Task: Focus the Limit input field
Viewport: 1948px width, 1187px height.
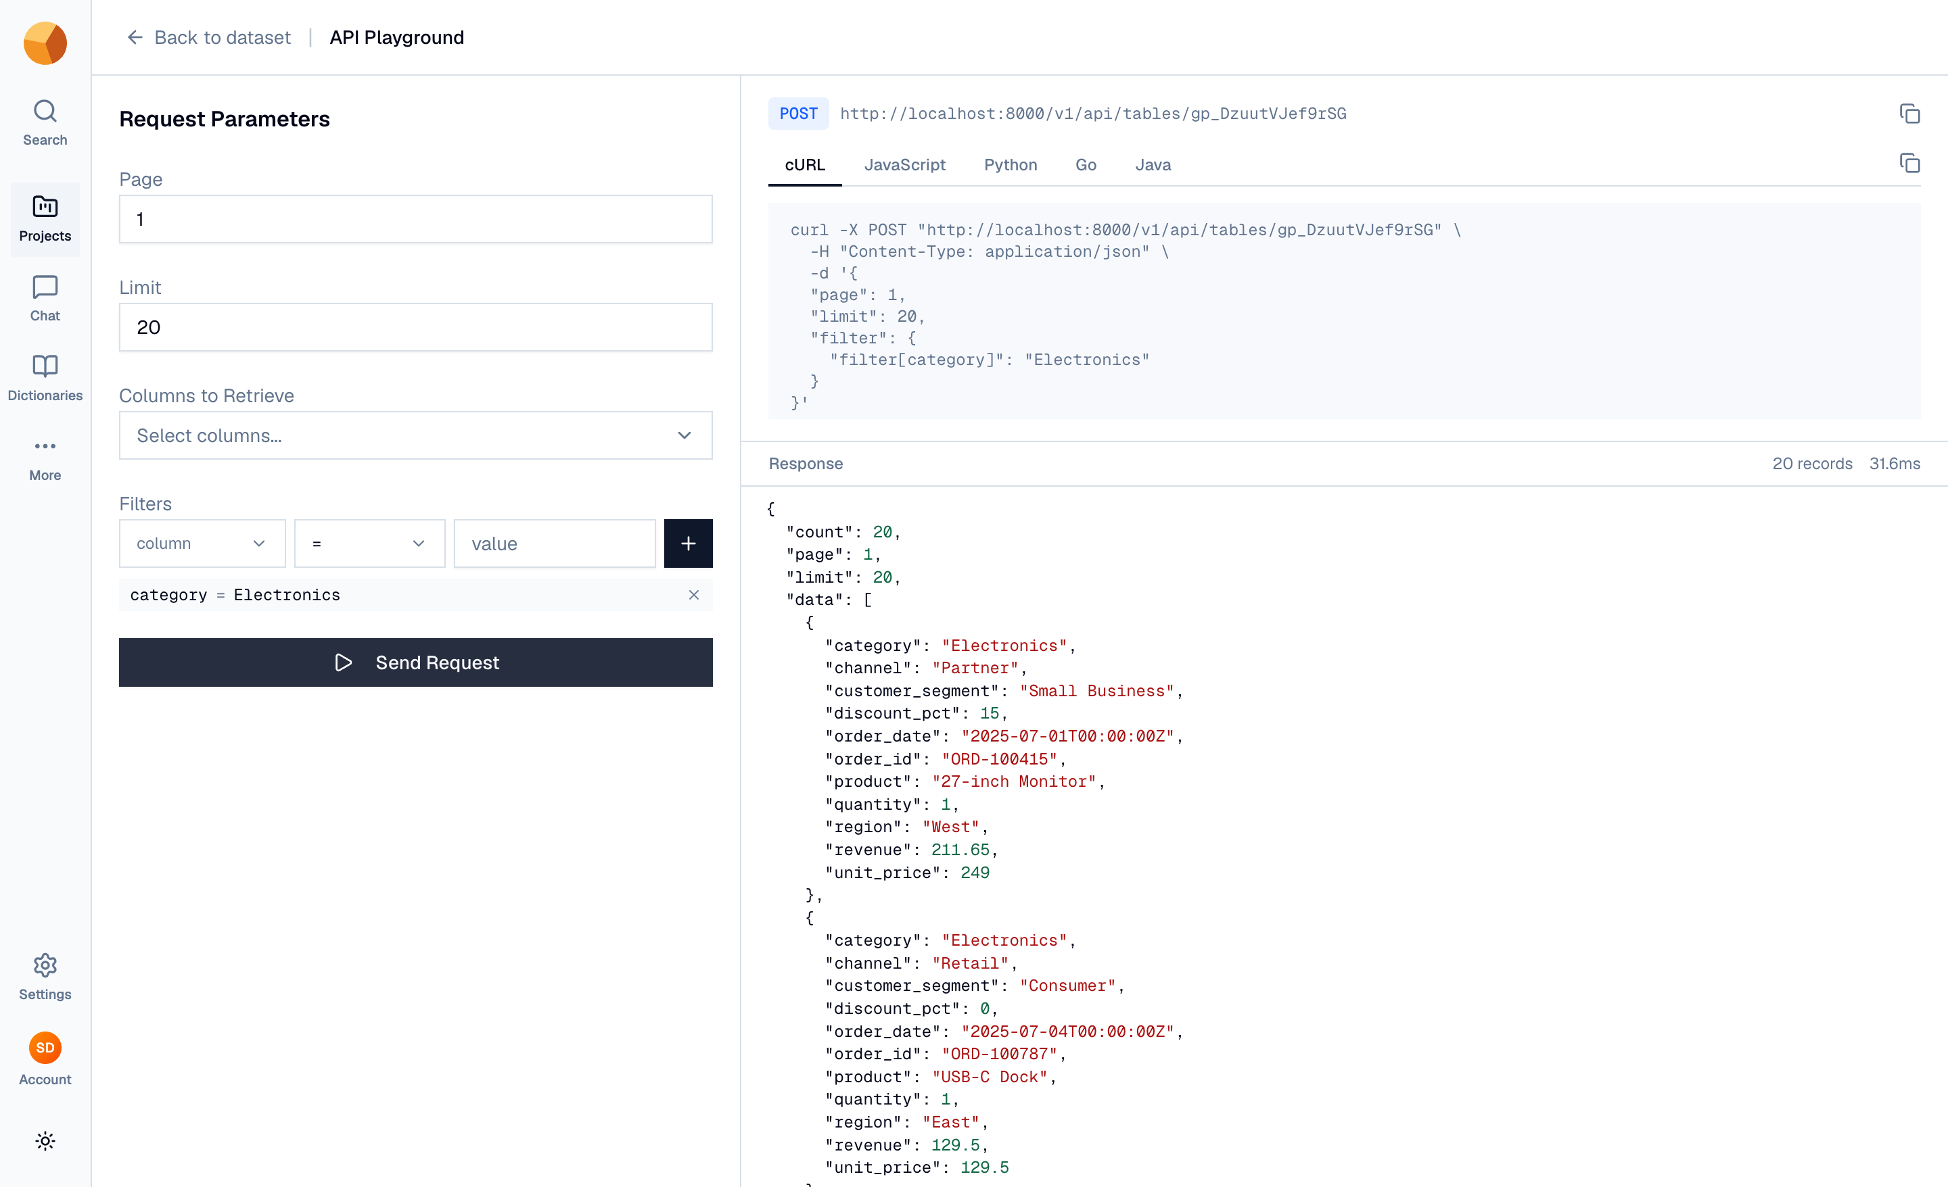Action: (415, 327)
